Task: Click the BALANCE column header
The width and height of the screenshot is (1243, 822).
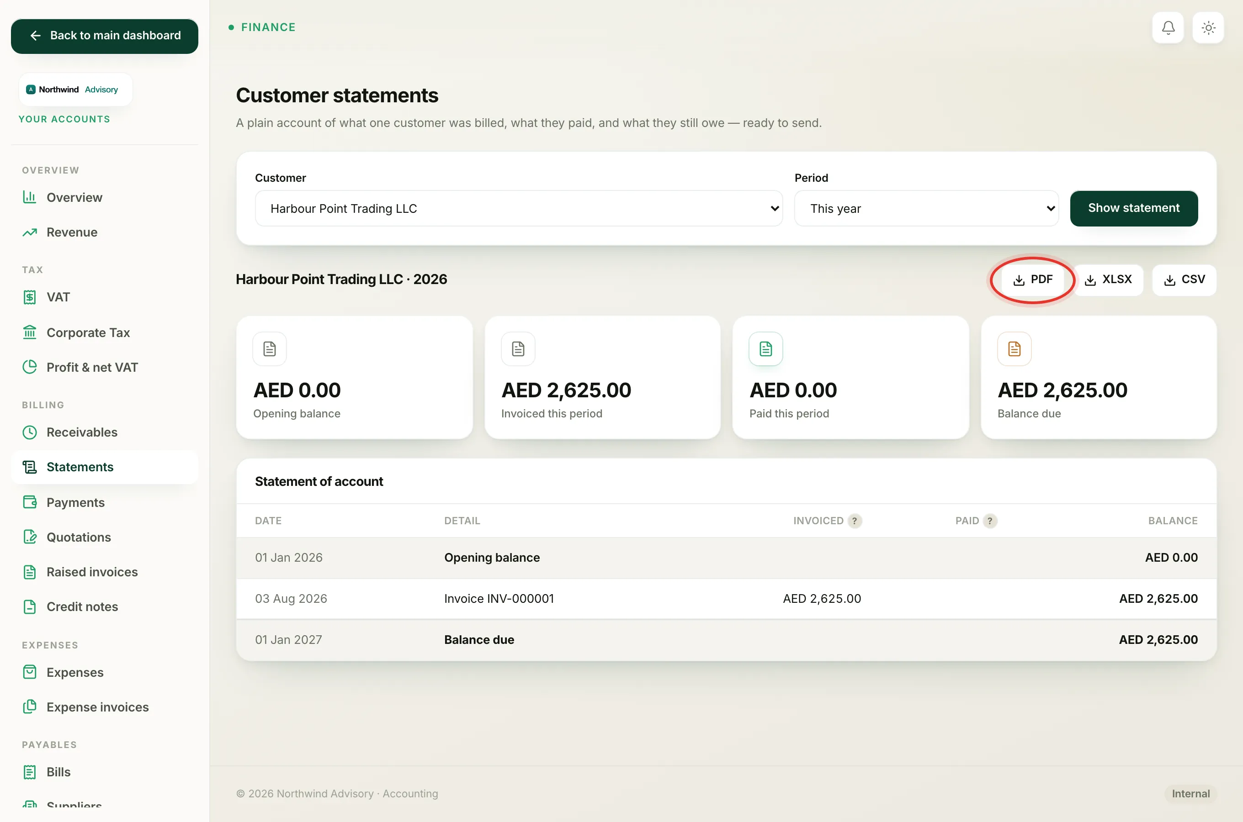Action: (1173, 521)
